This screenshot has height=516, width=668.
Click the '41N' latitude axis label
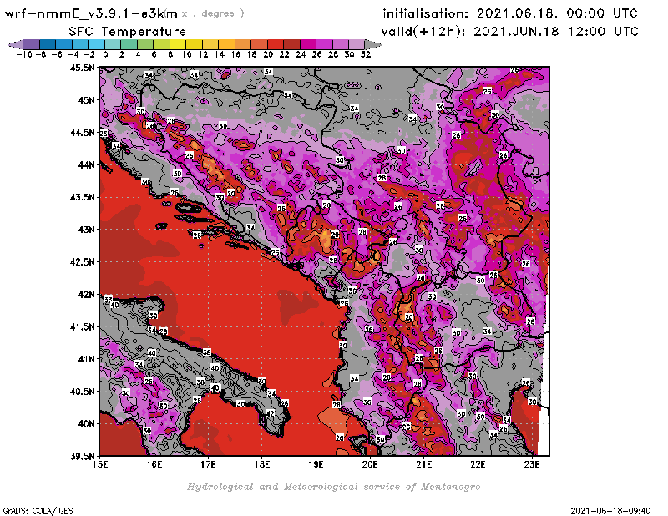point(86,359)
